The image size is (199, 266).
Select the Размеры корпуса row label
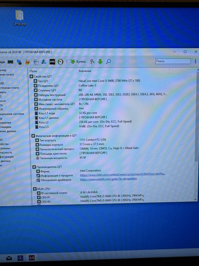coord(51,145)
